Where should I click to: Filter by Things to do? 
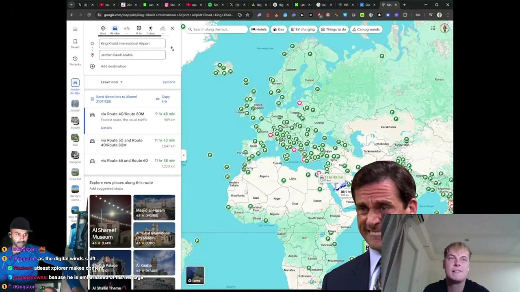(334, 29)
